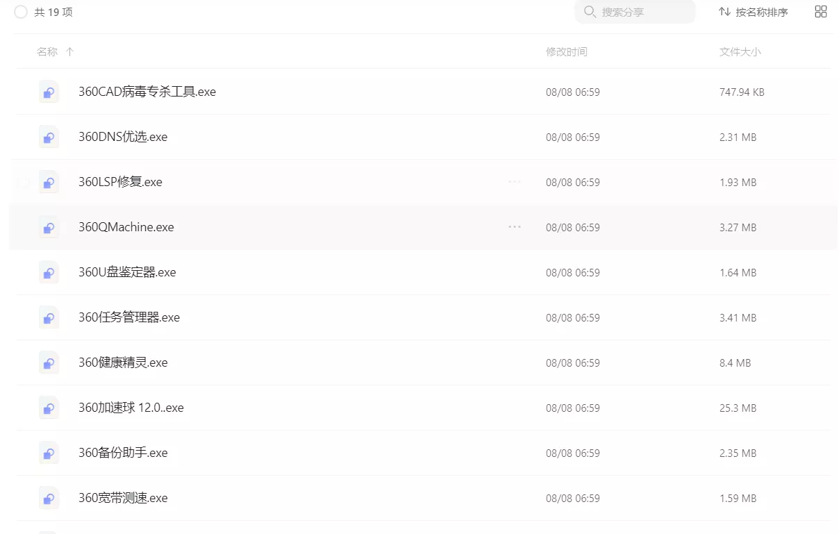Viewport: 839px width, 534px height.
Task: Click the 3.41 MB size value
Action: (738, 317)
